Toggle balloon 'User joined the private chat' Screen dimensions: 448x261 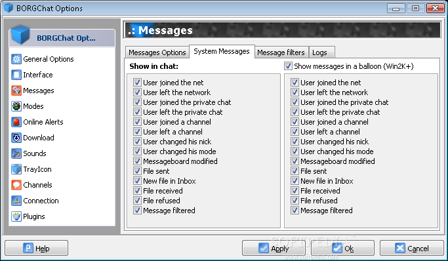pyautogui.click(x=295, y=102)
